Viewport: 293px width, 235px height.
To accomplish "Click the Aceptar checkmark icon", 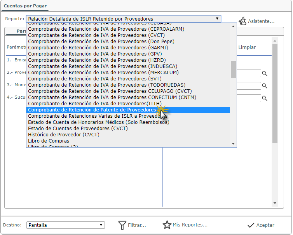I will tap(251, 225).
